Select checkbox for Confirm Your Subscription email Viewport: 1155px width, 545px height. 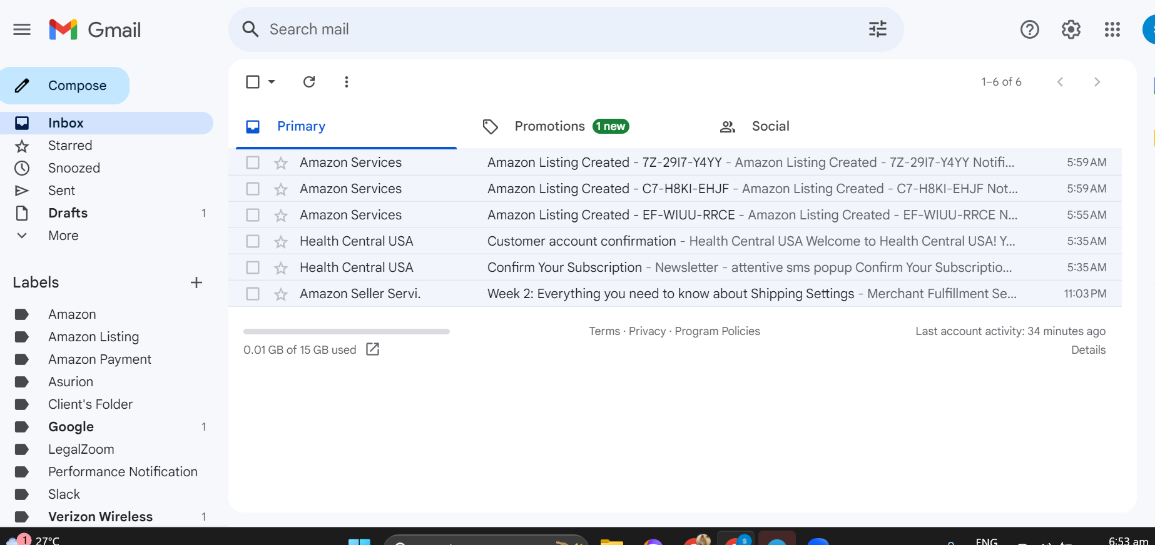[x=253, y=267]
